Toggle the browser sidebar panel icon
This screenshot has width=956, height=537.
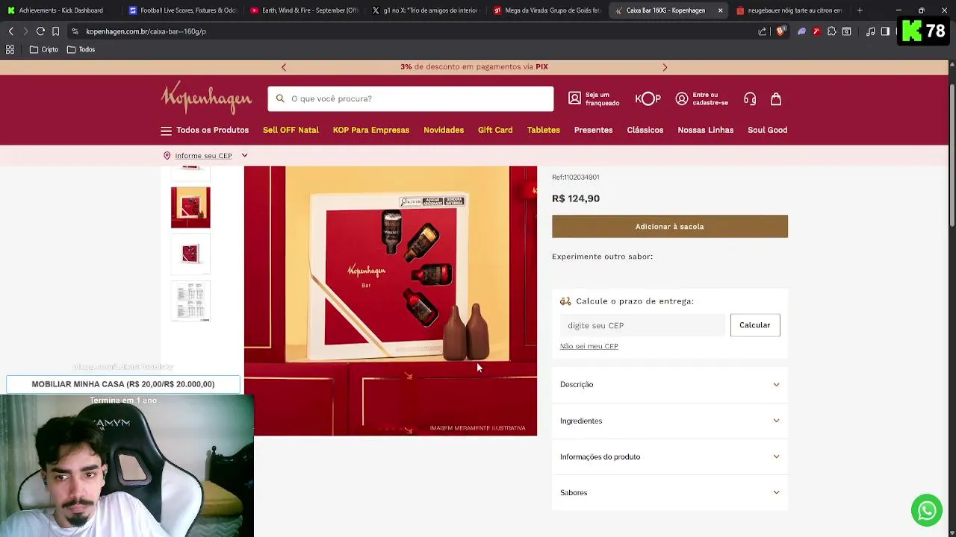885,31
